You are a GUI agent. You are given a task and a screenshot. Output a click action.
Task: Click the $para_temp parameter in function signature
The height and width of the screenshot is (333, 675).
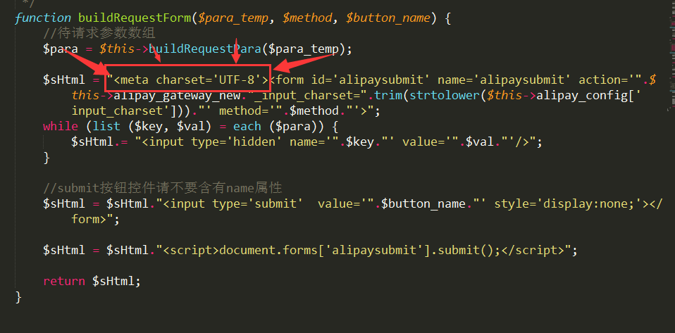[233, 18]
